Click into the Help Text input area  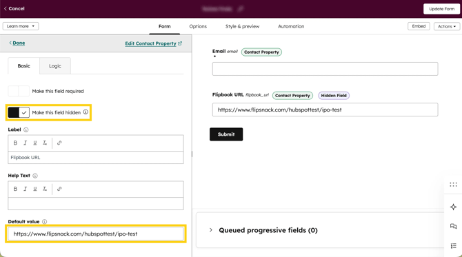point(96,203)
